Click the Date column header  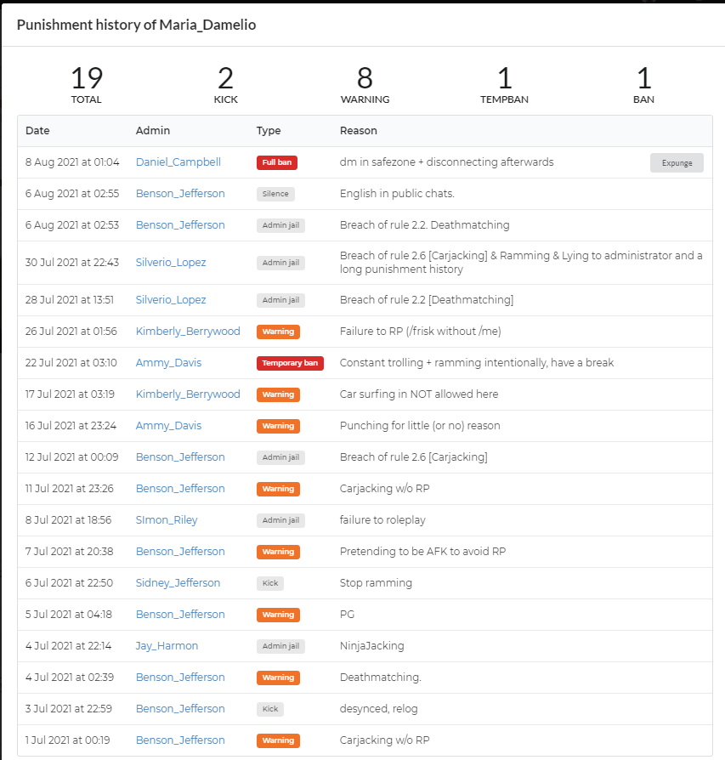[x=37, y=130]
